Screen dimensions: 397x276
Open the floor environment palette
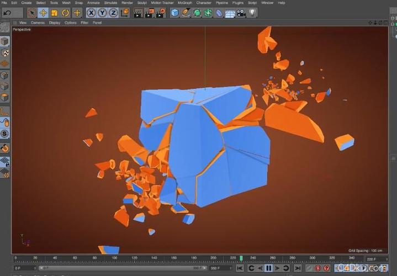coord(230,13)
